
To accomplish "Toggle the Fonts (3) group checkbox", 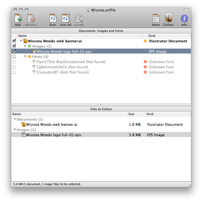I will click(x=14, y=56).
